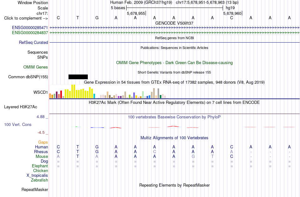Click the Chicken alignment row label
The width and height of the screenshot is (300, 197).
(40, 170)
